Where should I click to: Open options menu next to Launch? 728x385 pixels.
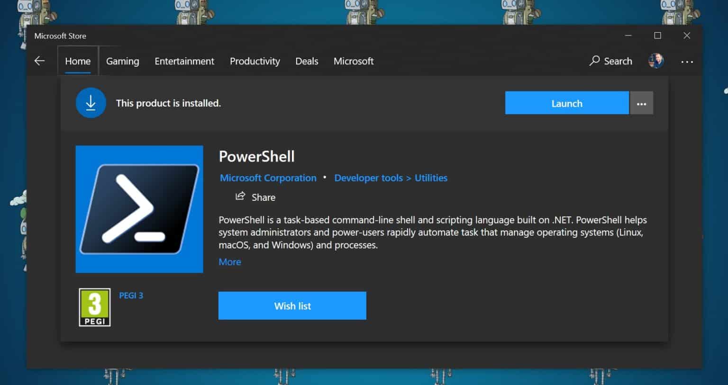tap(641, 103)
